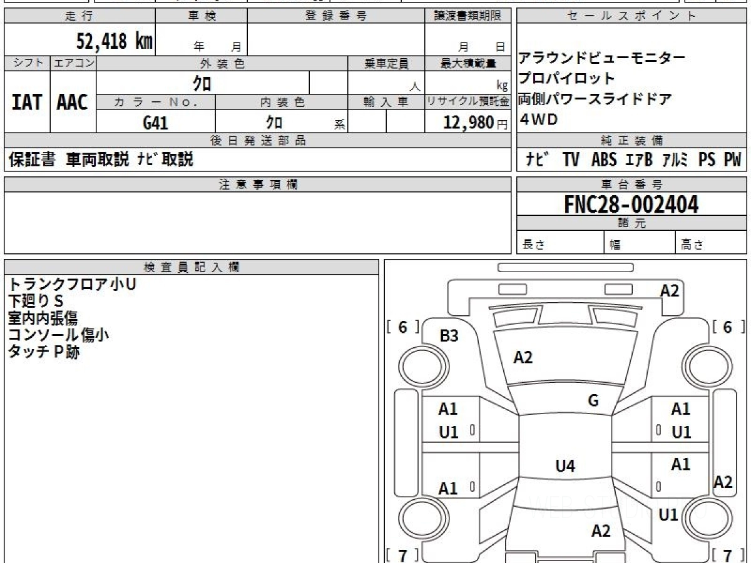The width and height of the screenshot is (751, 563).
Task: Click the 長さ dimension label
Action: pyautogui.click(x=533, y=245)
